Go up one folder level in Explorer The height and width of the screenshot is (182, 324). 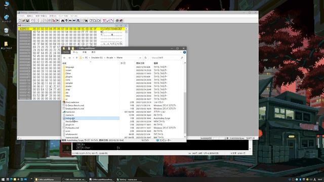(76, 58)
